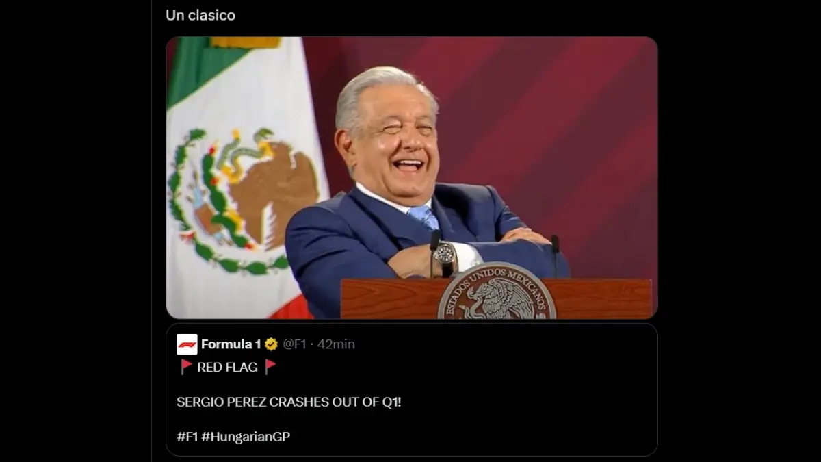Viewport: 821px width, 462px height.
Task: Click the red flag emoji before RED FLAG
Action: (186, 367)
